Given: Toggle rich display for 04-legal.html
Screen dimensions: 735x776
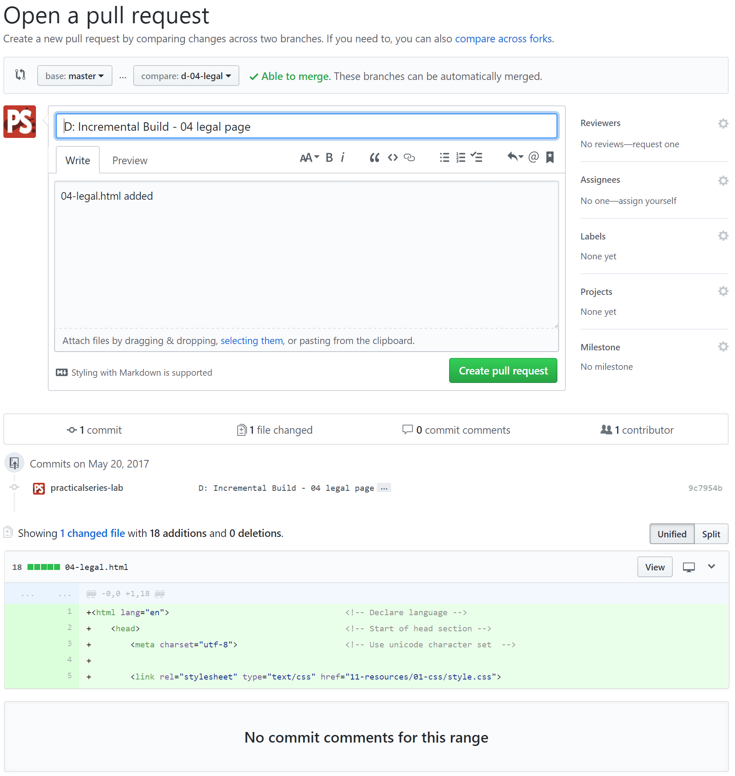Looking at the screenshot, I should click(689, 567).
